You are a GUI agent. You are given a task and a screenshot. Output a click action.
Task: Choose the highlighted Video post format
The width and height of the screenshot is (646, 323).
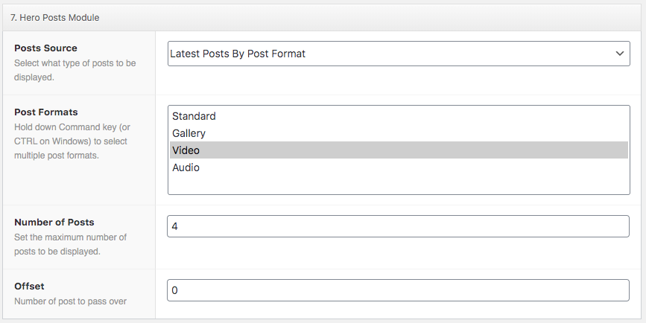click(399, 150)
